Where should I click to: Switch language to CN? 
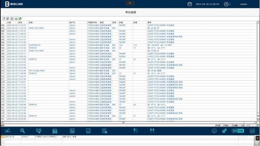[241, 131]
